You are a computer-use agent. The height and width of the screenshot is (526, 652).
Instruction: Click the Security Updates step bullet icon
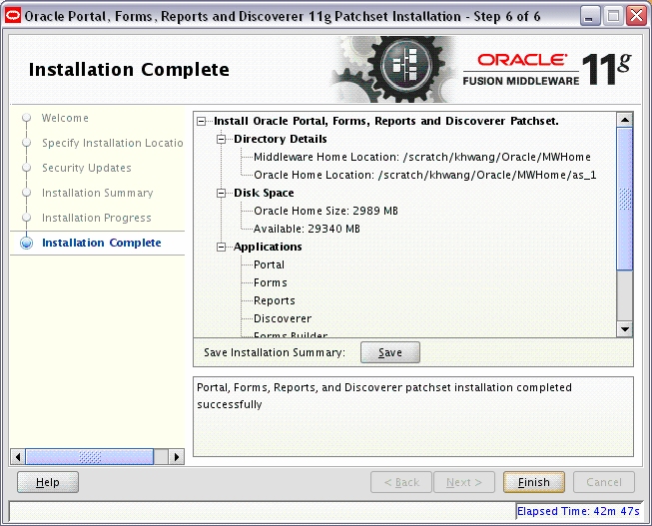27,168
